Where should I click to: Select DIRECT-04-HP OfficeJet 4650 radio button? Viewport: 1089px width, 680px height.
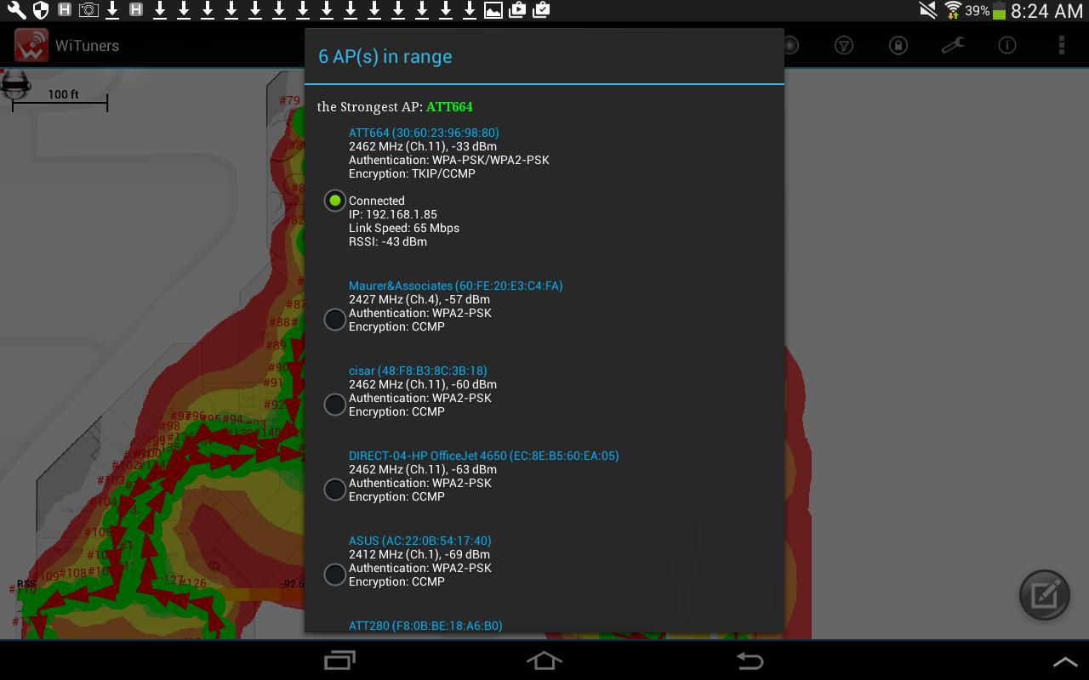click(x=335, y=490)
